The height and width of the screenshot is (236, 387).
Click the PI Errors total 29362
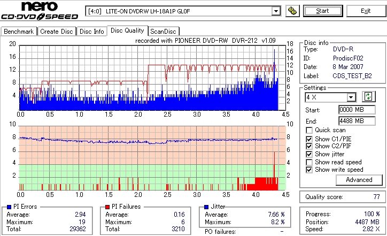pyautogui.click(x=78, y=229)
